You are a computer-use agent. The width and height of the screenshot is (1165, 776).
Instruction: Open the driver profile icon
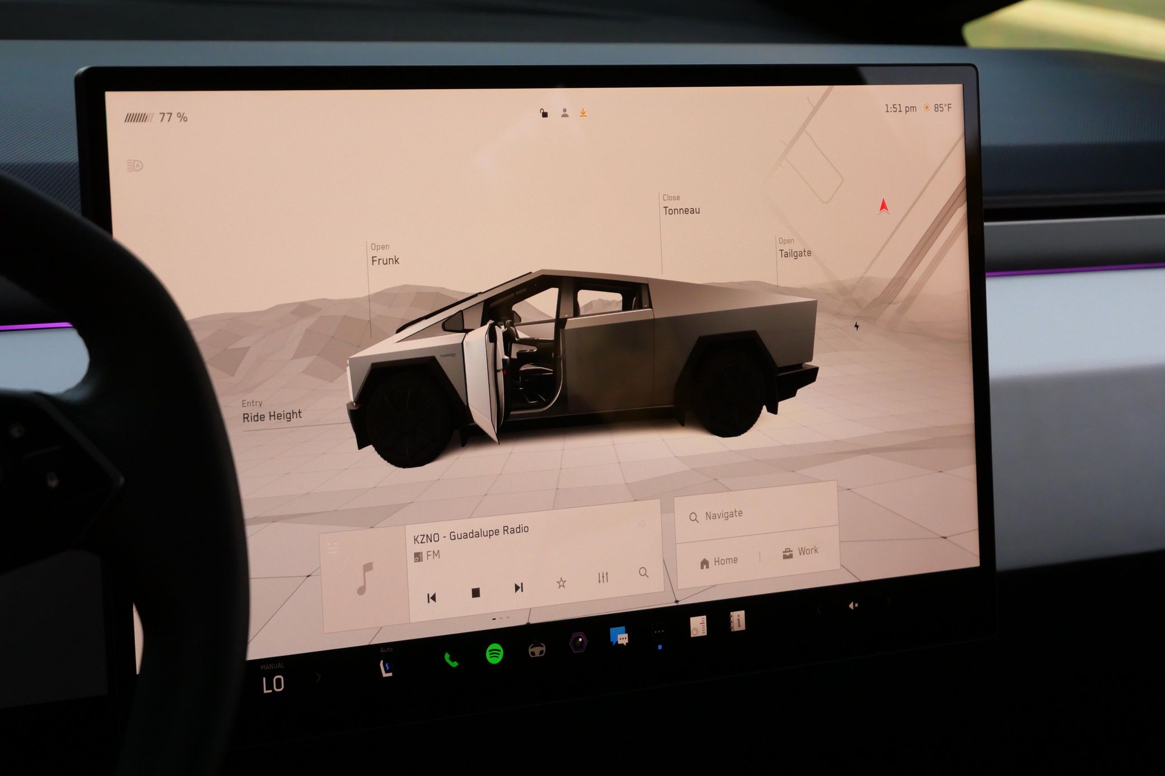tap(565, 113)
